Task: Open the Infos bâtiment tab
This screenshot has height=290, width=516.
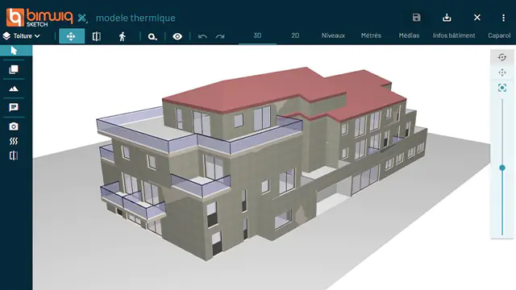Action: click(454, 35)
